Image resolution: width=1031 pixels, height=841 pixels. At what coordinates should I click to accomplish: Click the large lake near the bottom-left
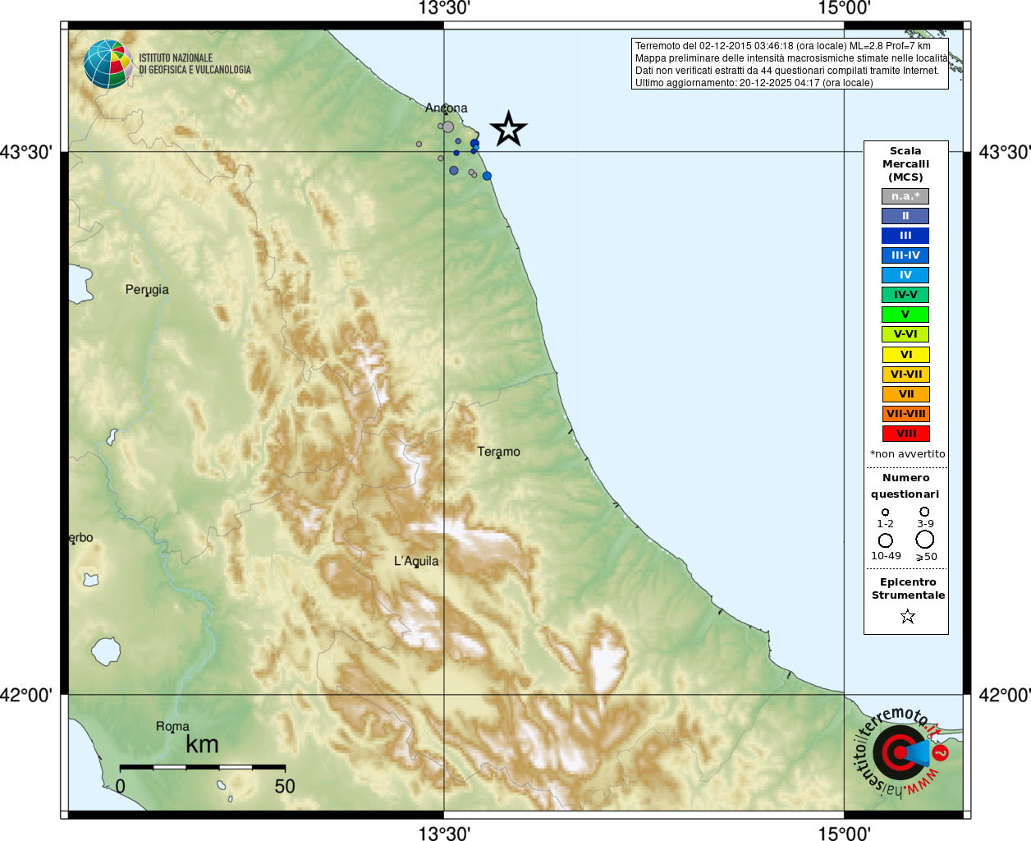(x=105, y=650)
